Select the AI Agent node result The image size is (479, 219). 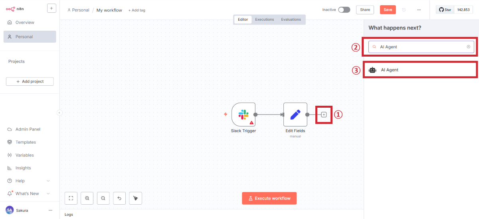tap(420, 70)
